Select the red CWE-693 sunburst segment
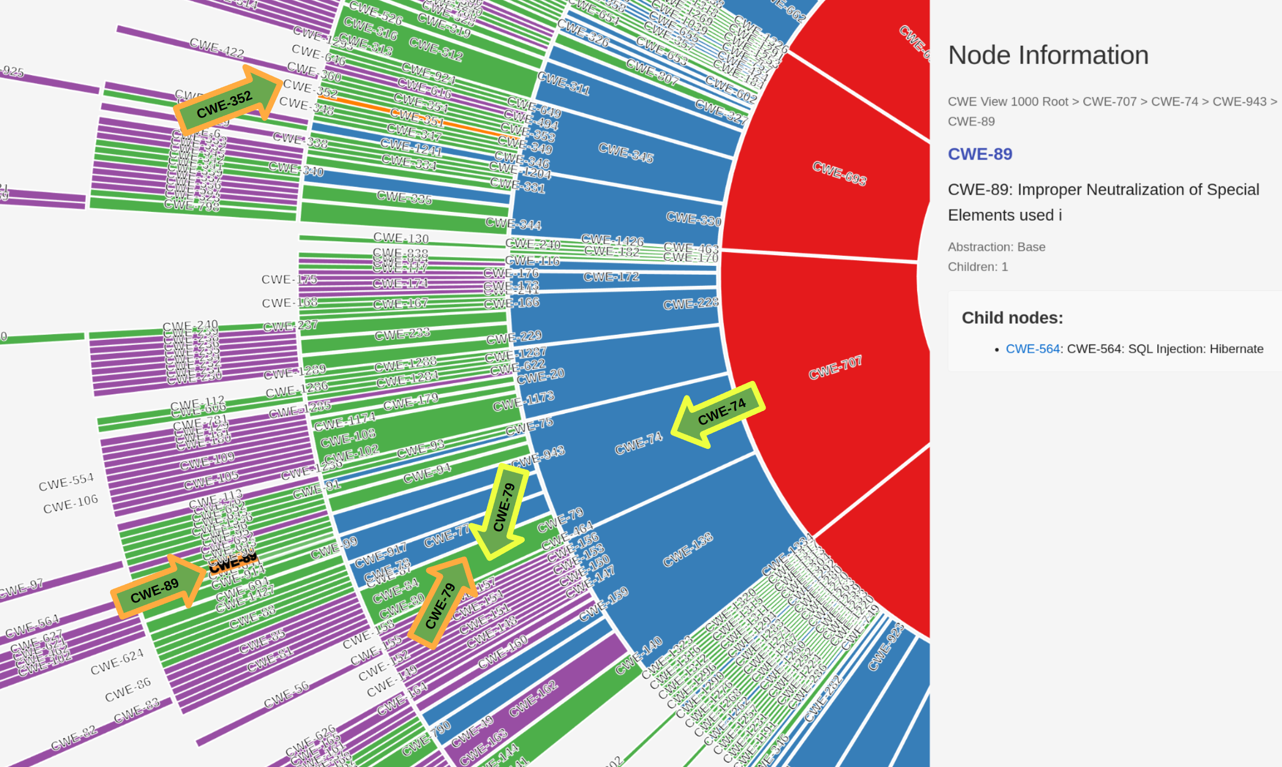1282x767 pixels. coord(839,173)
